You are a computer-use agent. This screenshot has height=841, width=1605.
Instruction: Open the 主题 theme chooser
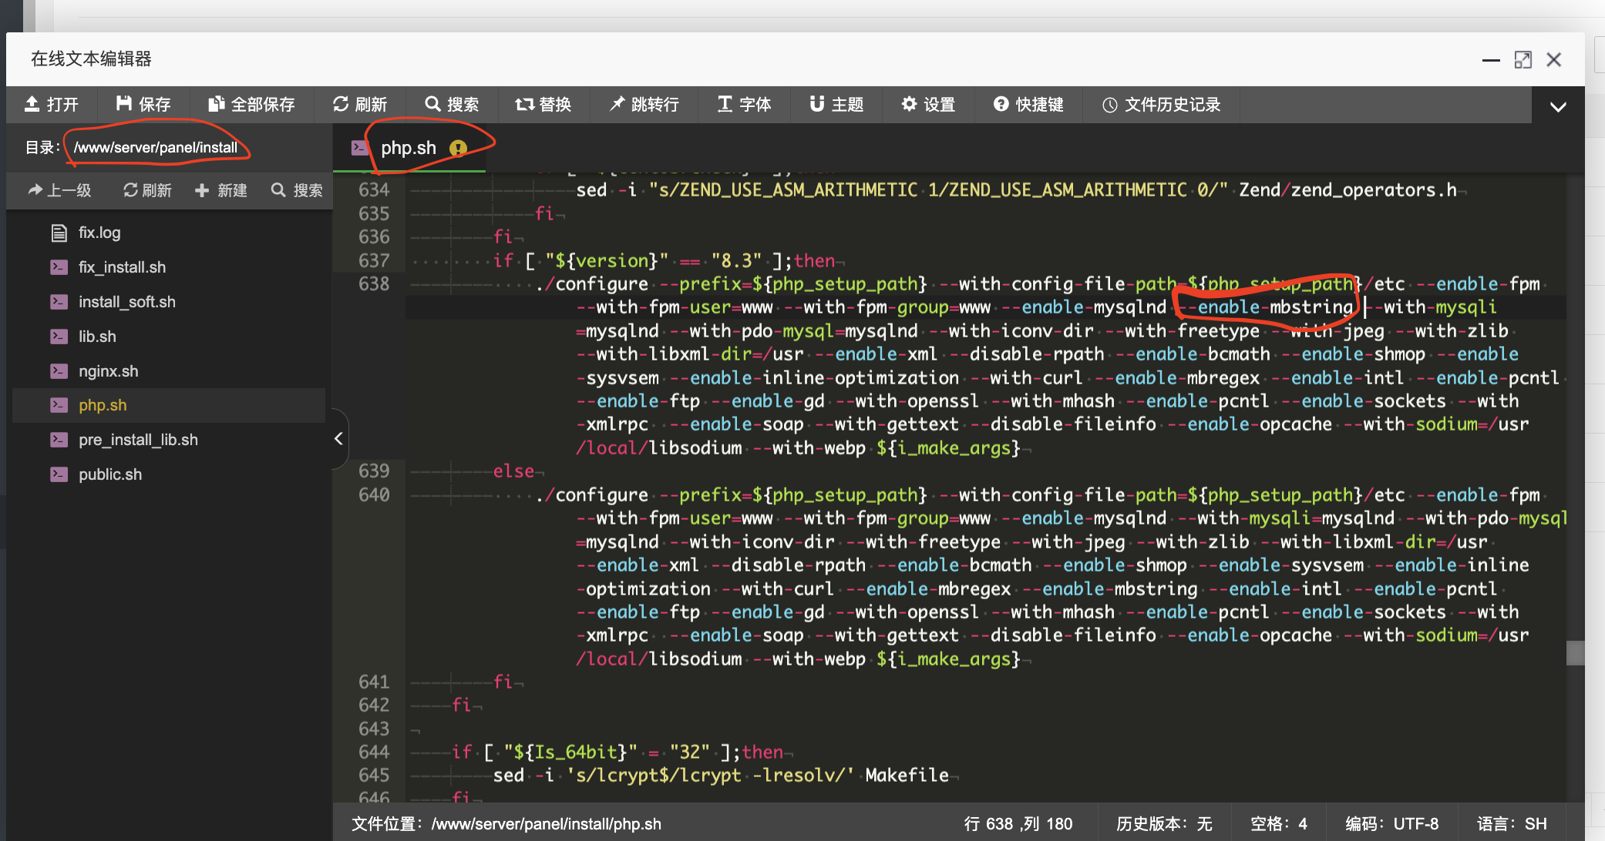tap(836, 105)
